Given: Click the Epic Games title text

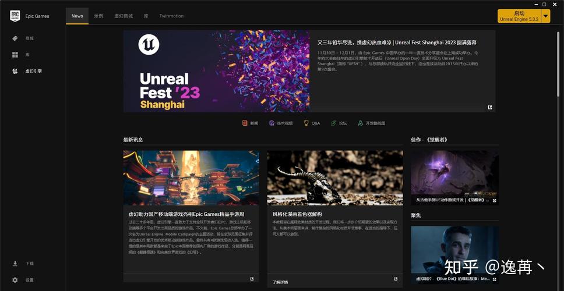Looking at the screenshot, I should 37,16.
